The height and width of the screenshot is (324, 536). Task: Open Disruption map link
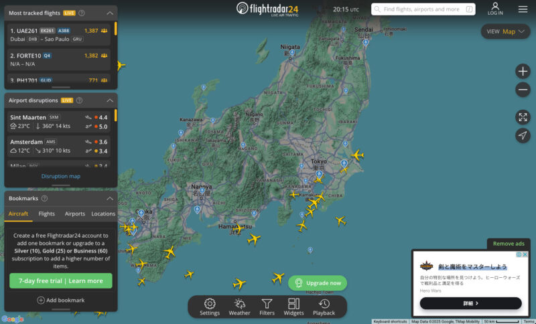click(x=61, y=176)
